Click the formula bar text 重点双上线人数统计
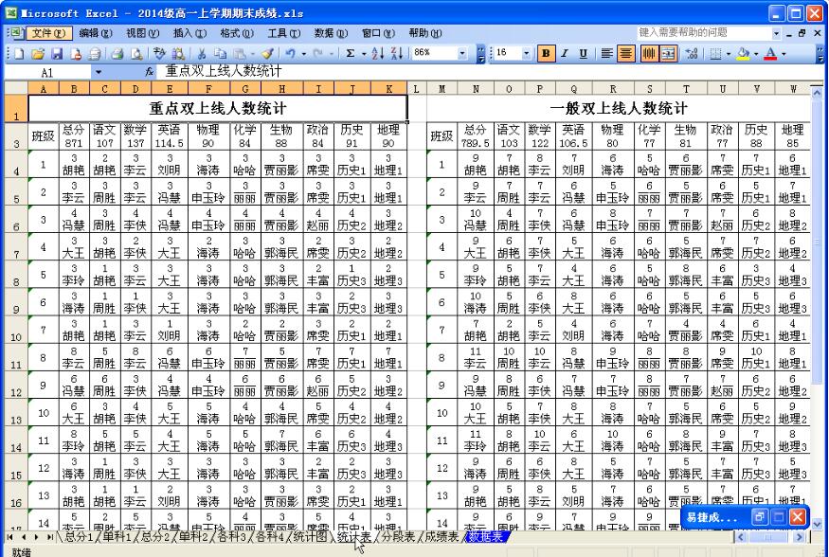Viewport: 829px width, 557px height. pyautogui.click(x=223, y=71)
